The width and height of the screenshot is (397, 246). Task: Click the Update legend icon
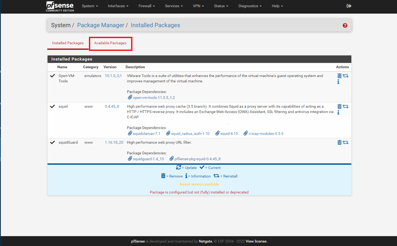(179, 167)
